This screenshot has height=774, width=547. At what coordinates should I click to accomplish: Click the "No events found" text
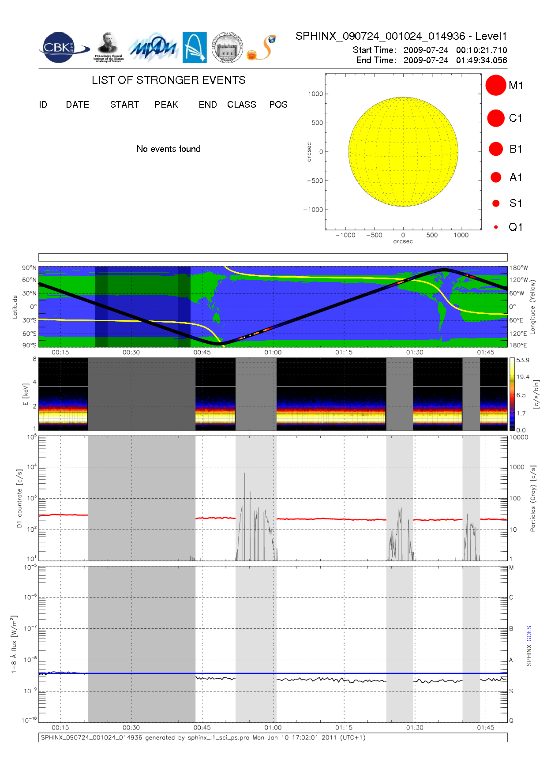(x=169, y=149)
